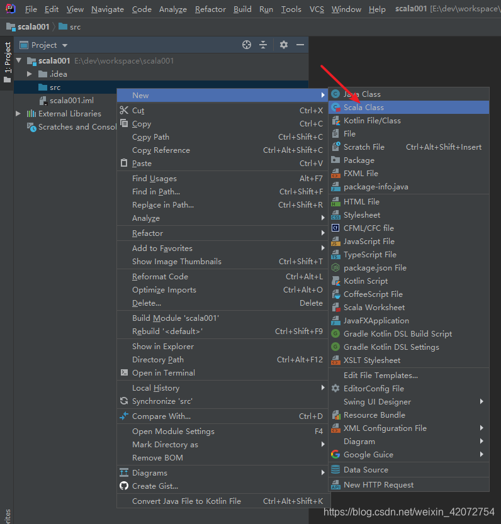
Task: Click the Scala Class icon
Action: tap(335, 108)
